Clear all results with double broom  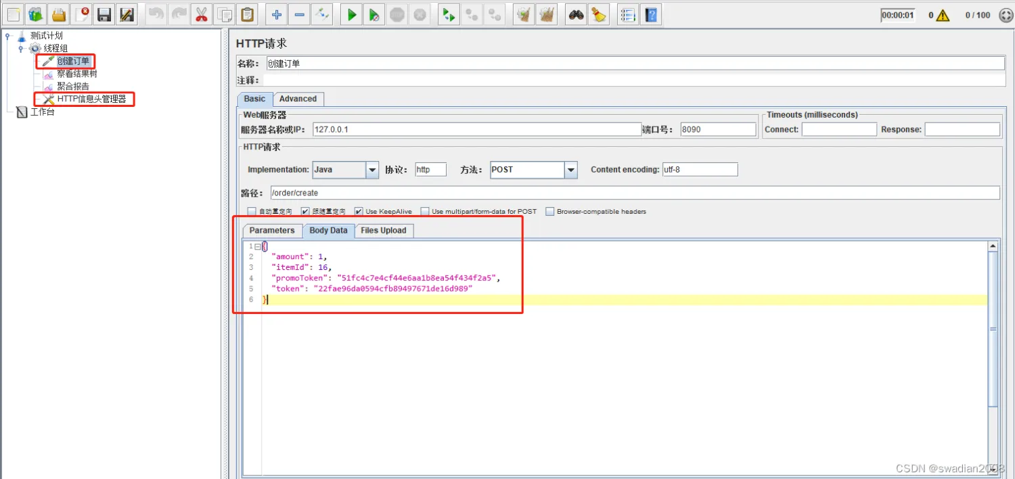point(547,14)
